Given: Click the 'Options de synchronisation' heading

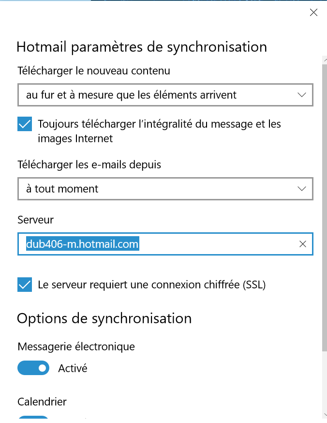Looking at the screenshot, I should [104, 318].
